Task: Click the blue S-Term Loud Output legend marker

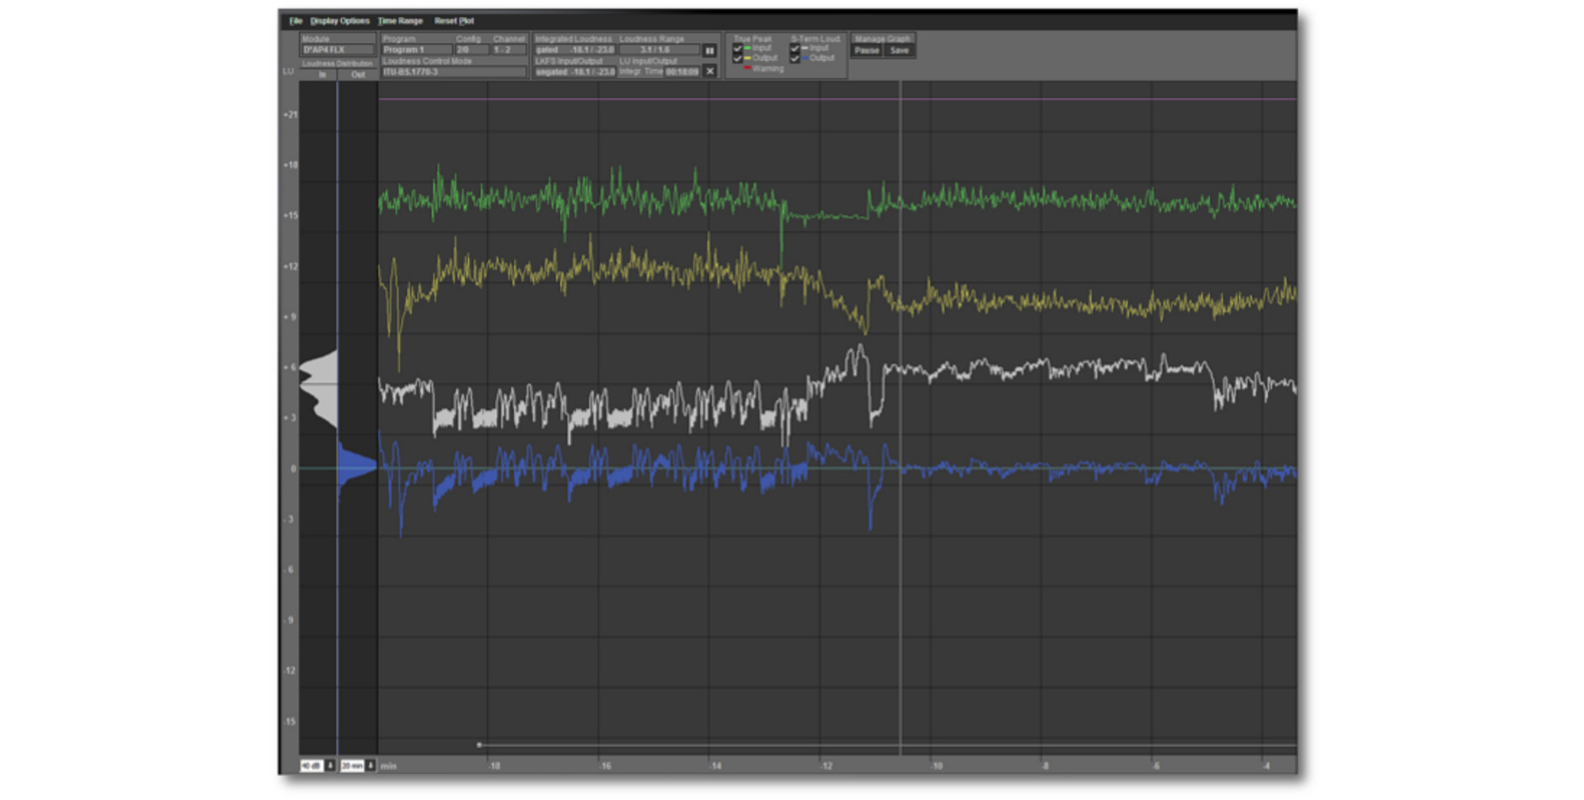Action: coord(805,58)
